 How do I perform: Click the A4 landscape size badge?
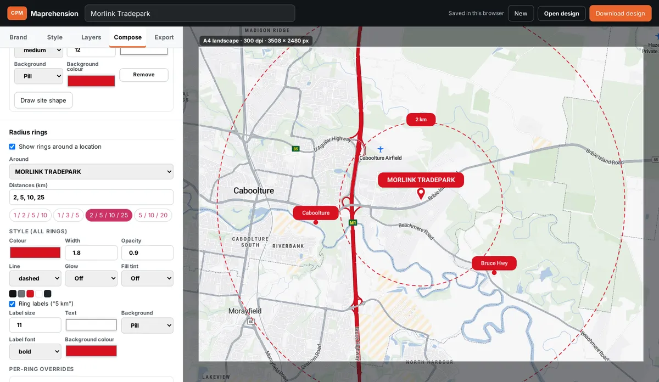(256, 41)
